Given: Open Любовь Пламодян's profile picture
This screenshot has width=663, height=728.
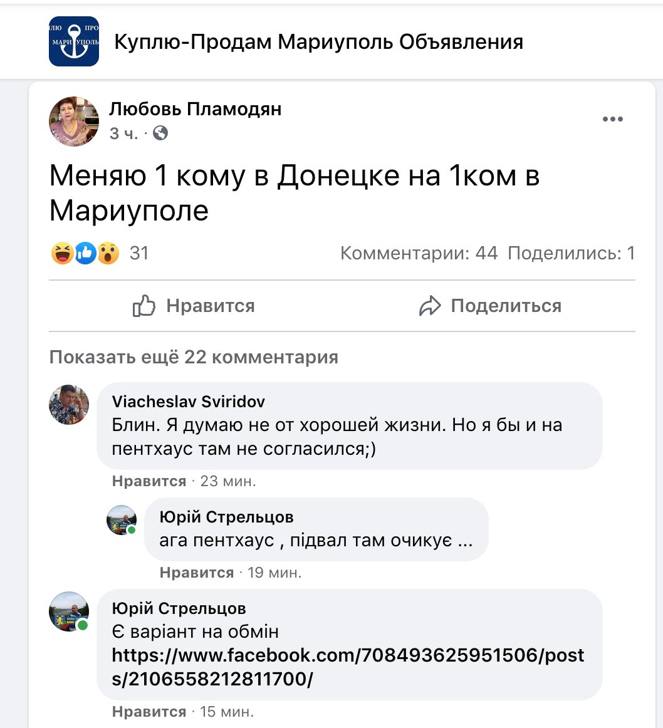Looking at the screenshot, I should pyautogui.click(x=74, y=121).
